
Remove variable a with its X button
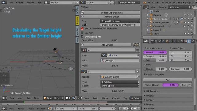(x=138, y=72)
